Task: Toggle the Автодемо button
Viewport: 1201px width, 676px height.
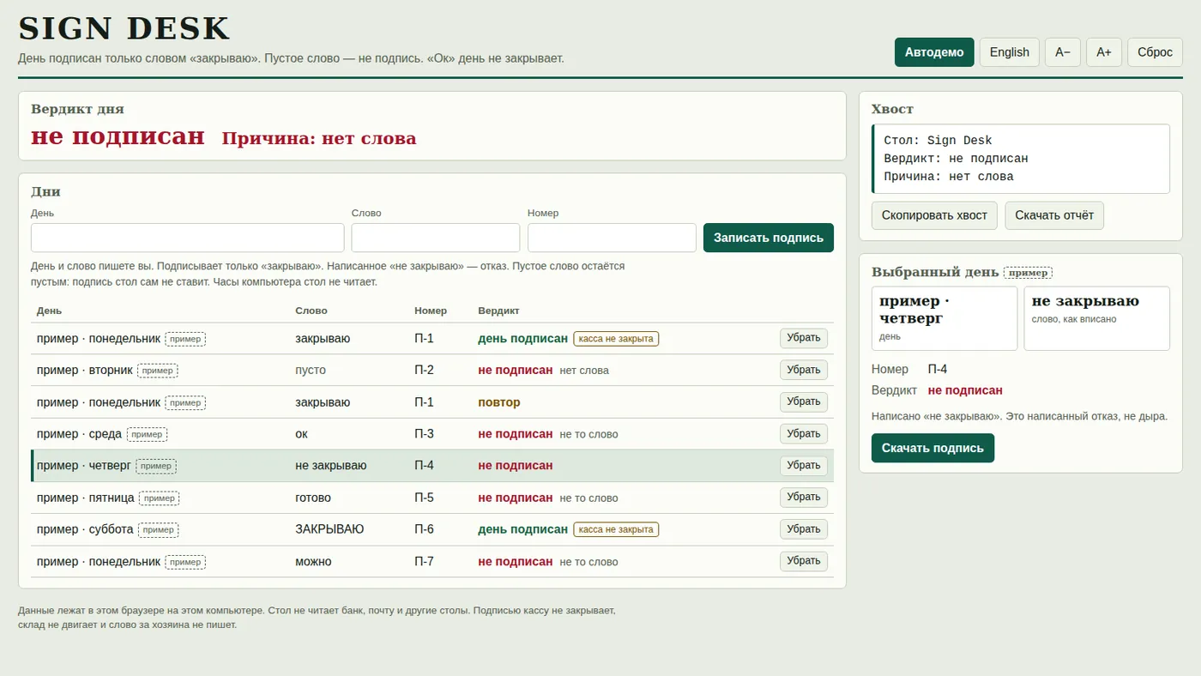Action: pyautogui.click(x=934, y=52)
